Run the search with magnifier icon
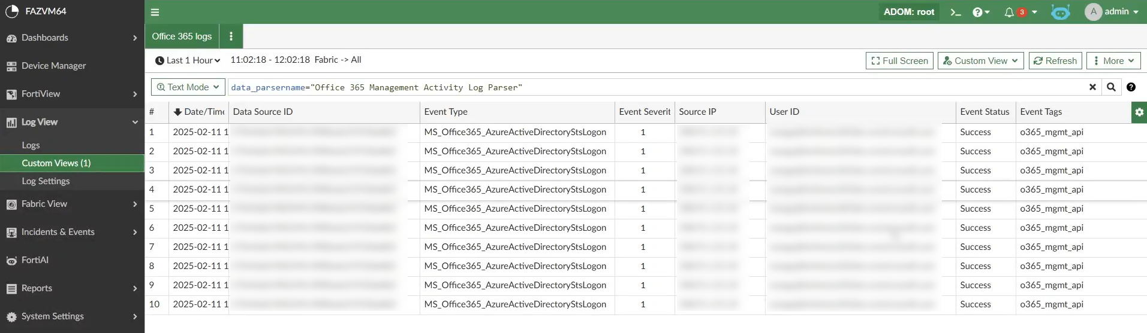This screenshot has height=333, width=1147. pos(1111,87)
